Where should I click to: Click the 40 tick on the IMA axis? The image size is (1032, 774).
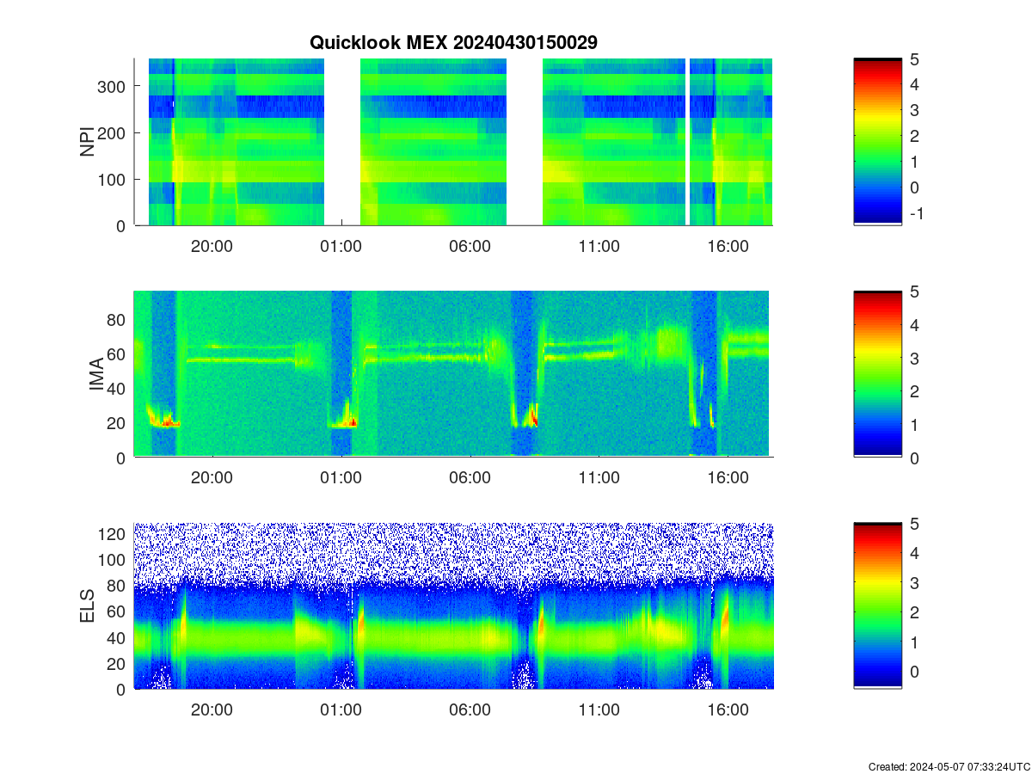coord(118,389)
